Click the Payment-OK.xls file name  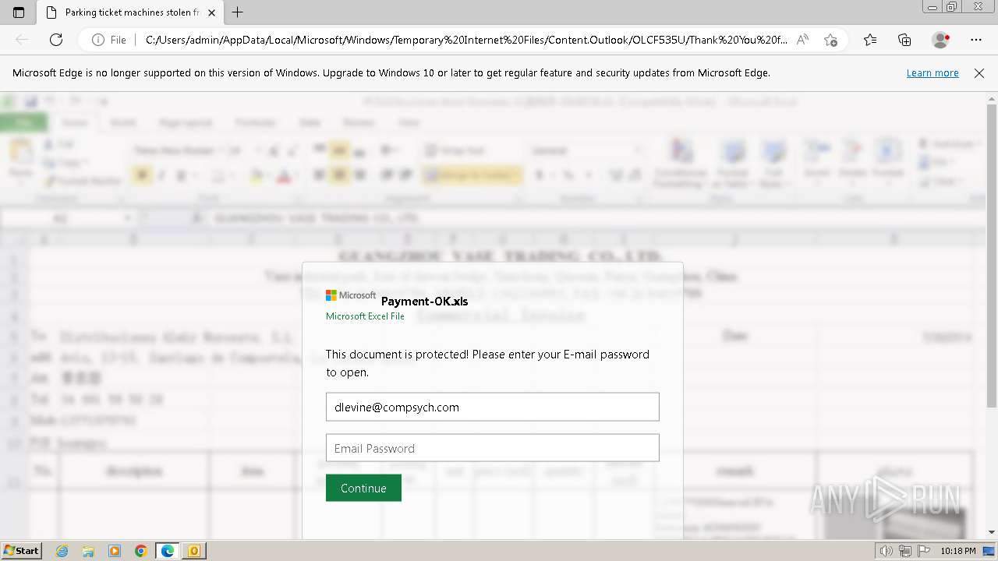click(x=425, y=302)
